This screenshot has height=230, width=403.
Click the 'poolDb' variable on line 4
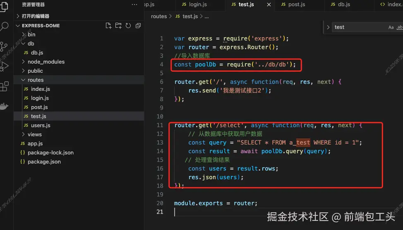[x=205, y=64]
